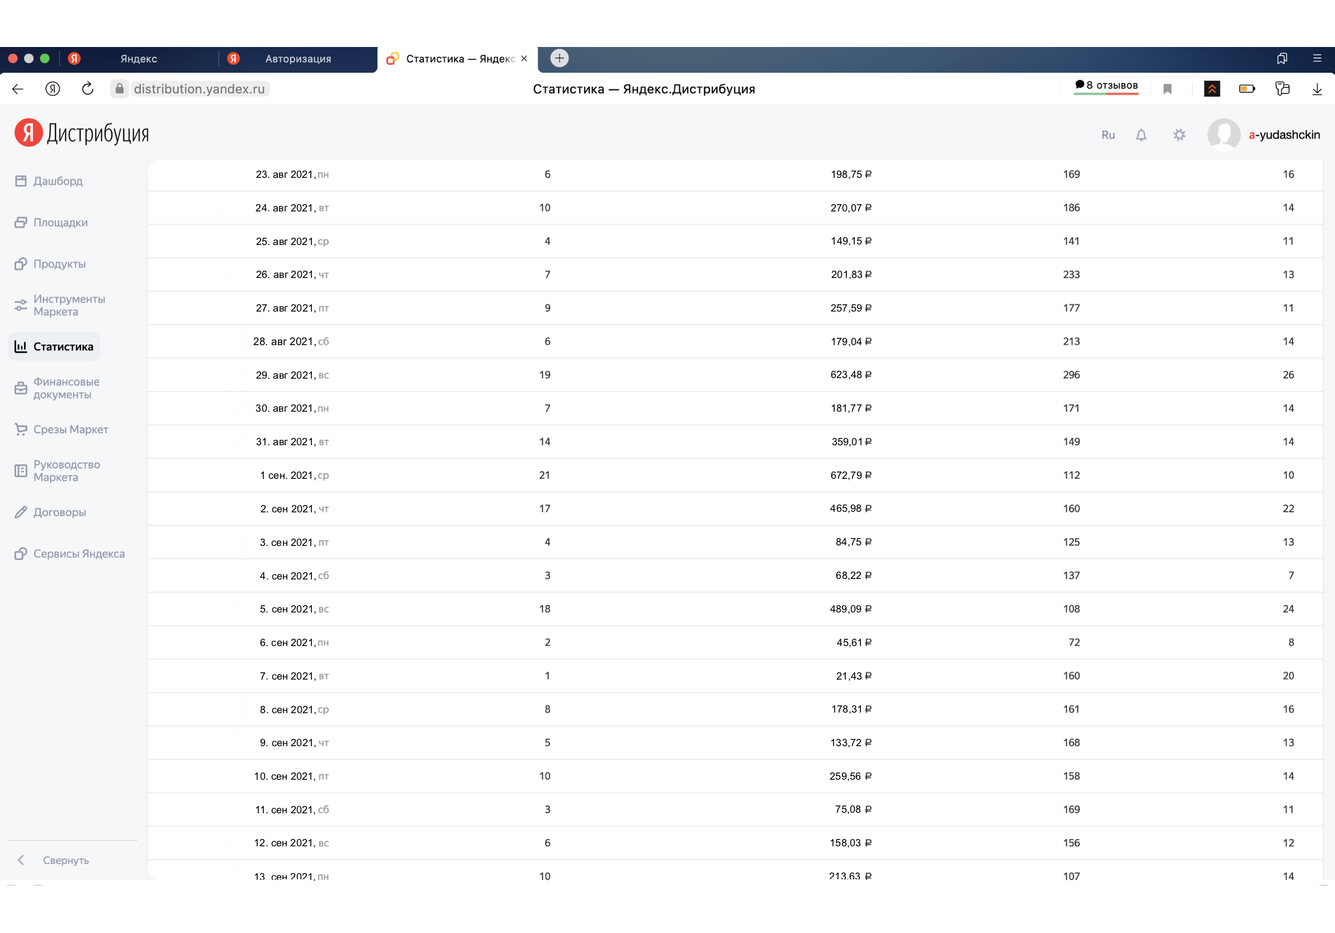Go back with the arrow icon

click(x=18, y=89)
